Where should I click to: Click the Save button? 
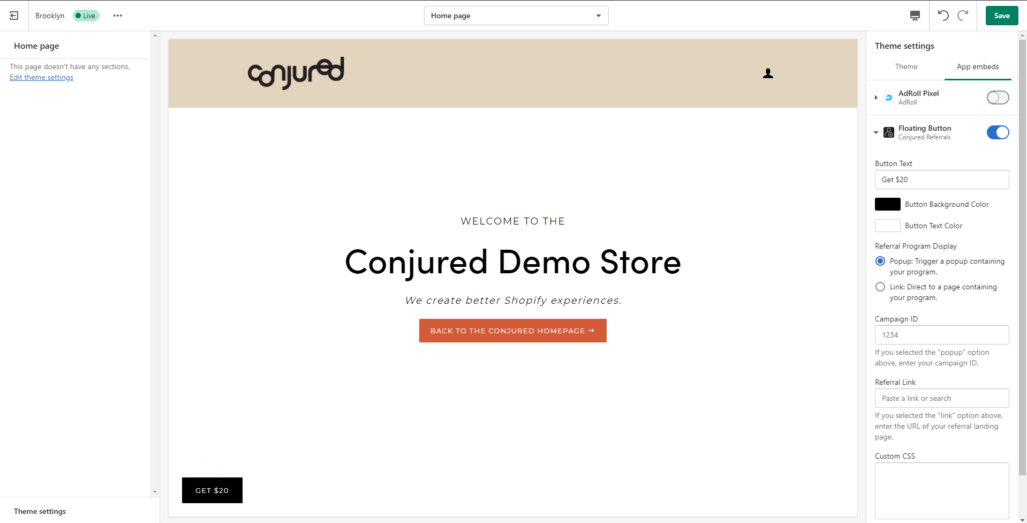click(x=1002, y=16)
